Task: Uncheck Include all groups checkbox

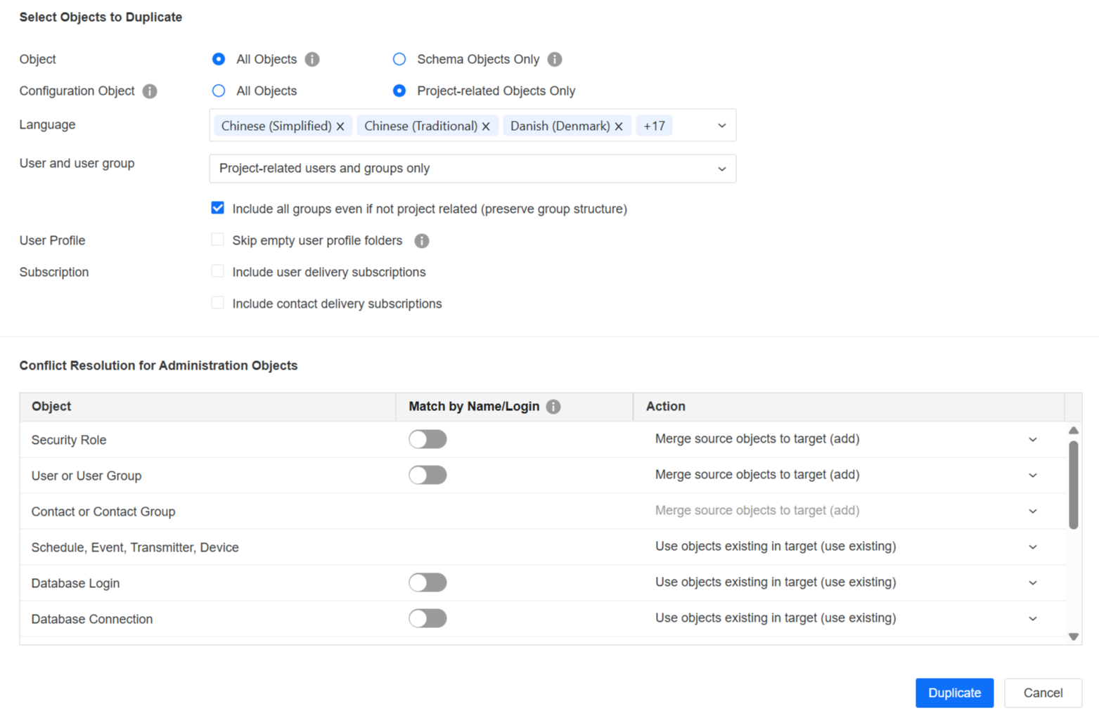Action: pyautogui.click(x=218, y=209)
